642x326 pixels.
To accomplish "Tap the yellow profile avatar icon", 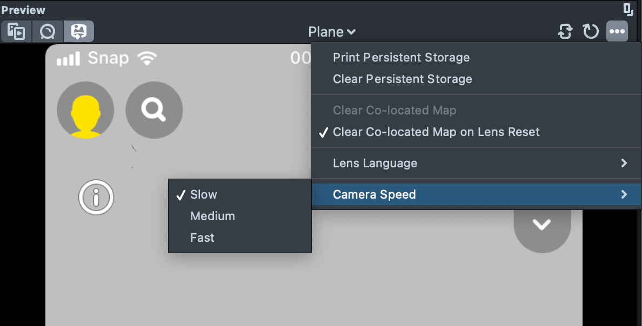I will 85,110.
